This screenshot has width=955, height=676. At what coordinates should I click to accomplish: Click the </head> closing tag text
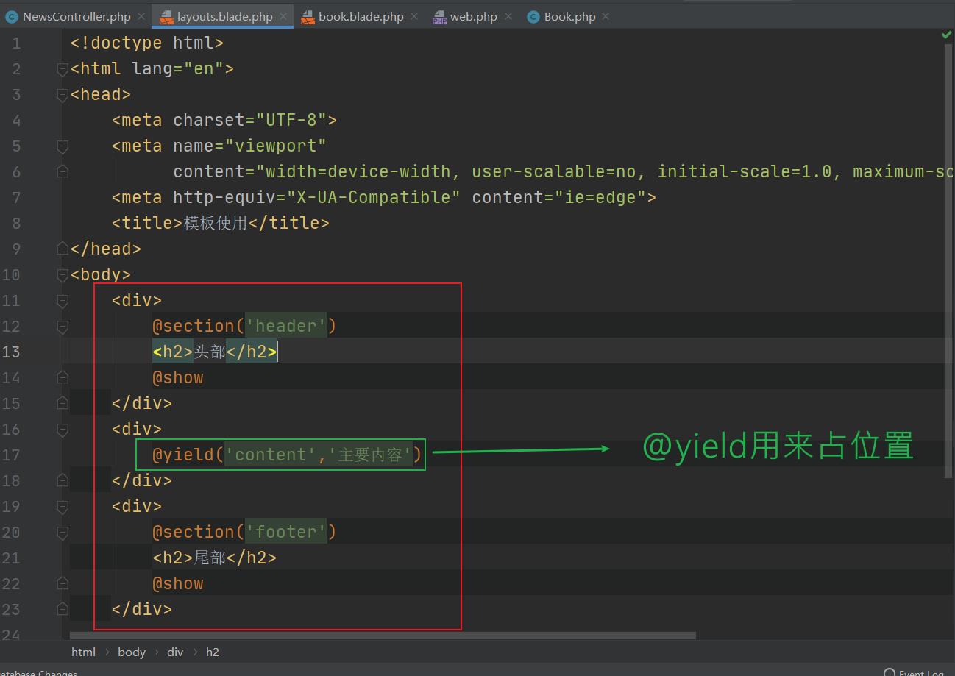[x=106, y=249]
